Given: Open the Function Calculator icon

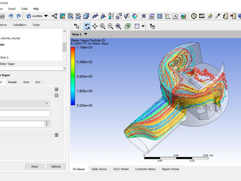Looking at the screenshot, I should coord(226,16).
